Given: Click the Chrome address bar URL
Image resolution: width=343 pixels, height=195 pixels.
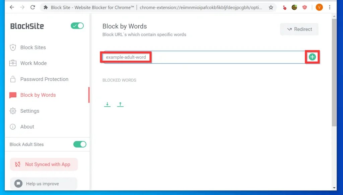Looking at the screenshot, I should click(x=201, y=7).
